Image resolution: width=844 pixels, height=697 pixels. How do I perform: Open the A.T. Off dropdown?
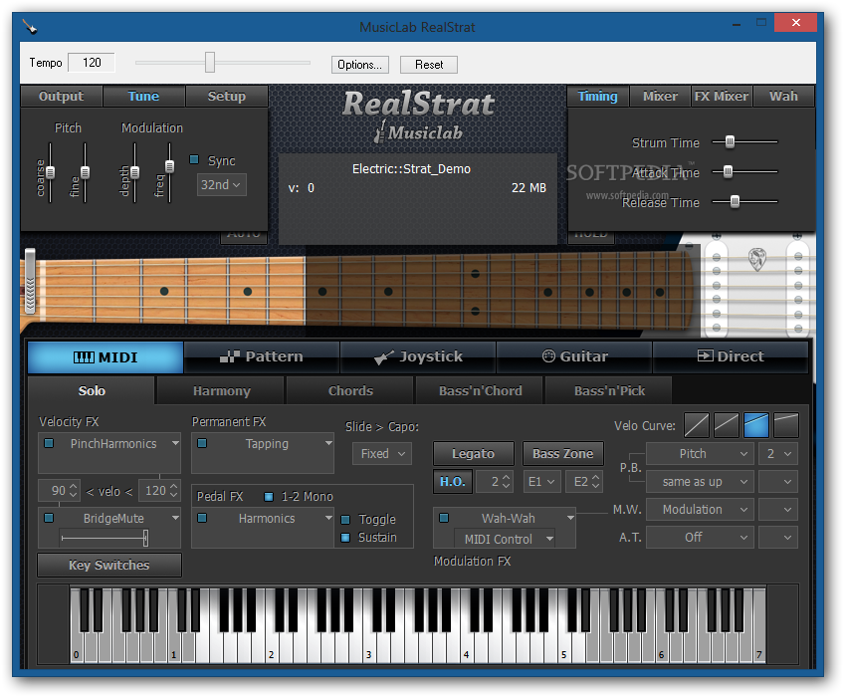point(700,537)
